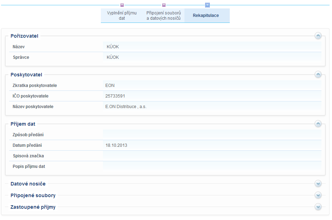
Task: Hide the Příjem dat section via chevron
Action: coord(318,124)
